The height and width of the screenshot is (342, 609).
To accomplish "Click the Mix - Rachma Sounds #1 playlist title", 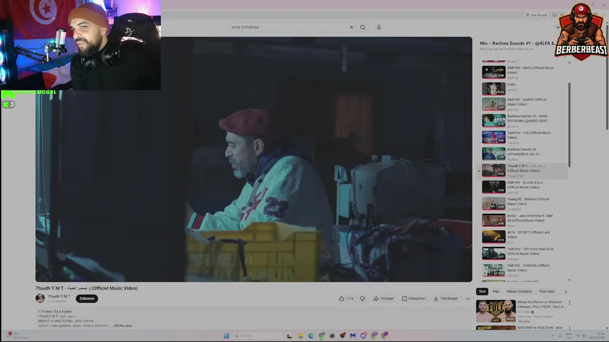I will click(x=518, y=43).
